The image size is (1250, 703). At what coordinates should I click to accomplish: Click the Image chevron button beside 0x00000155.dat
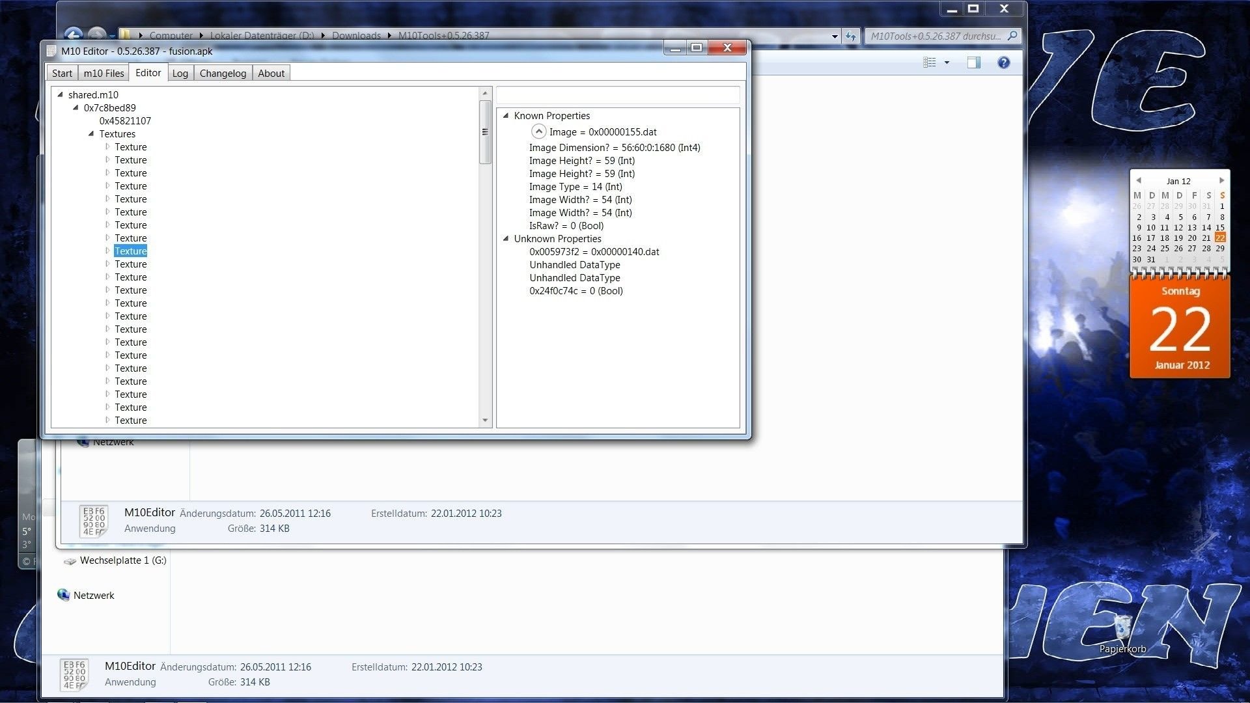(538, 131)
